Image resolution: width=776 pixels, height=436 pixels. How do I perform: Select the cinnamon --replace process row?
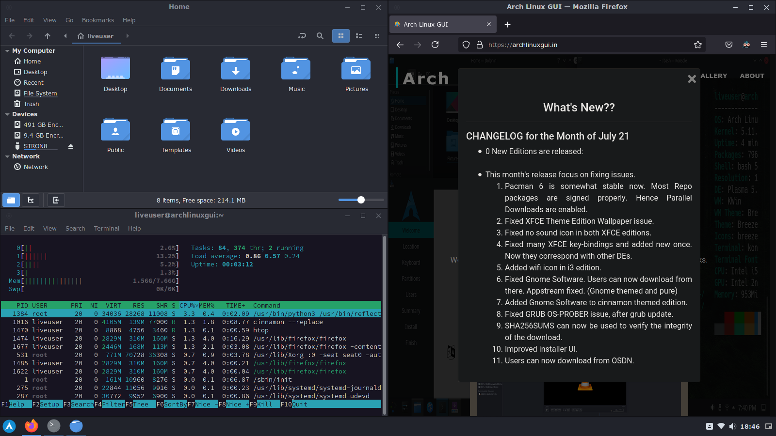pyautogui.click(x=191, y=322)
